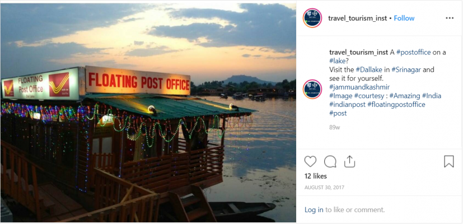Open comments via speech bubble icon
This screenshot has width=463, height=224.
pyautogui.click(x=330, y=162)
